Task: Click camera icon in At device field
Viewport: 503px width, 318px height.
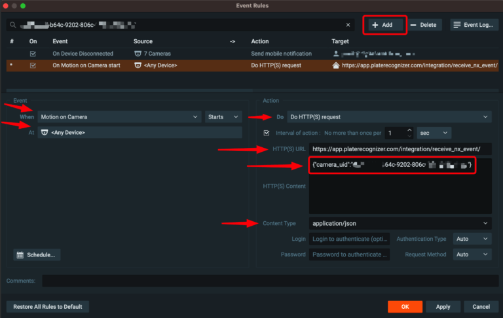Action: [x=45, y=132]
